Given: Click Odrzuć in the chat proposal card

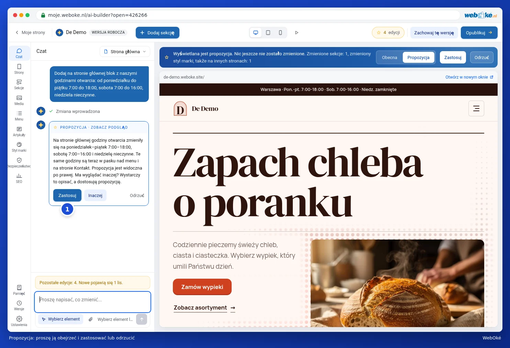Looking at the screenshot, I should click(137, 195).
